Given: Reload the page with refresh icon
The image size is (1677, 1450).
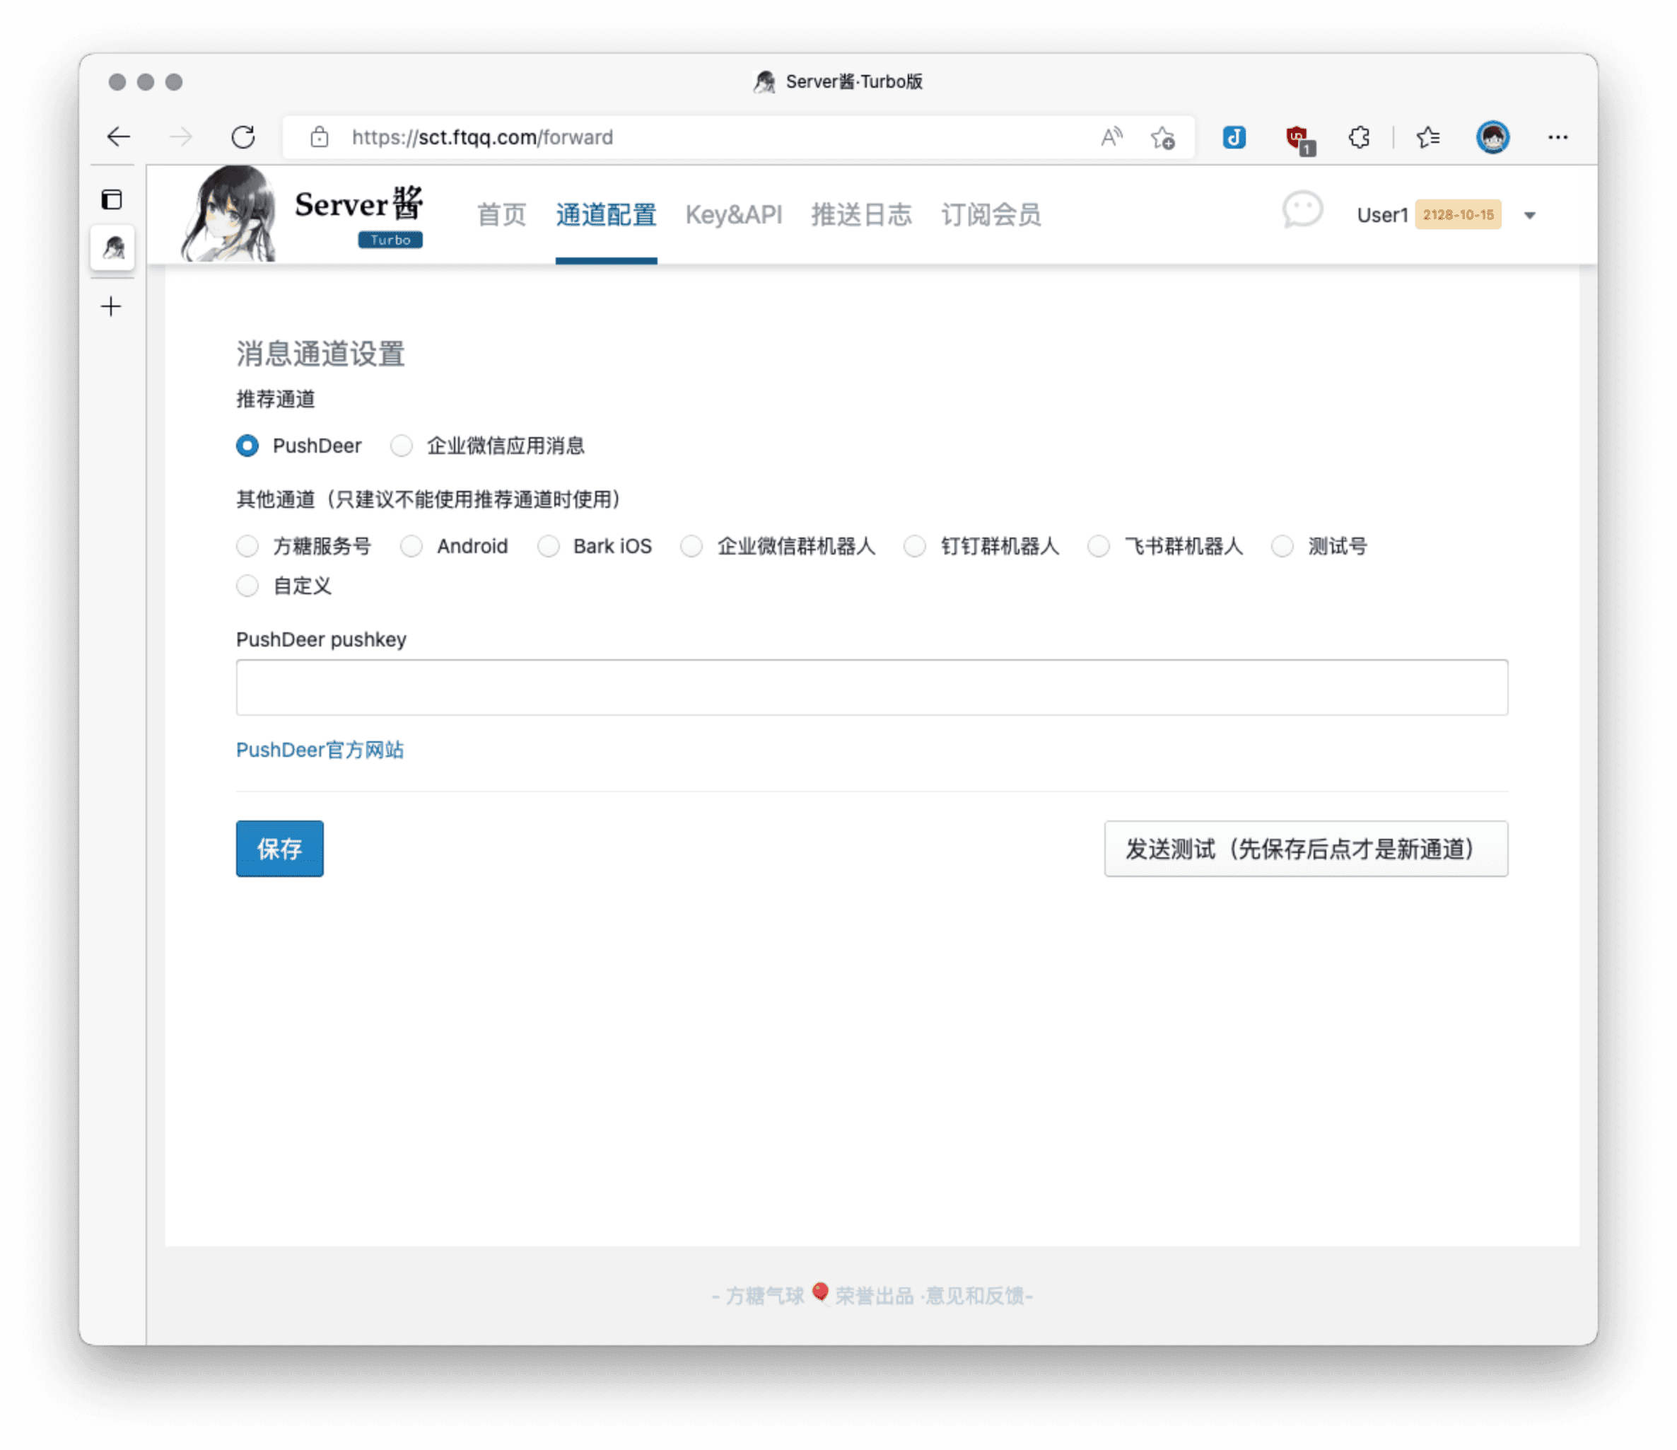Looking at the screenshot, I should [x=243, y=137].
